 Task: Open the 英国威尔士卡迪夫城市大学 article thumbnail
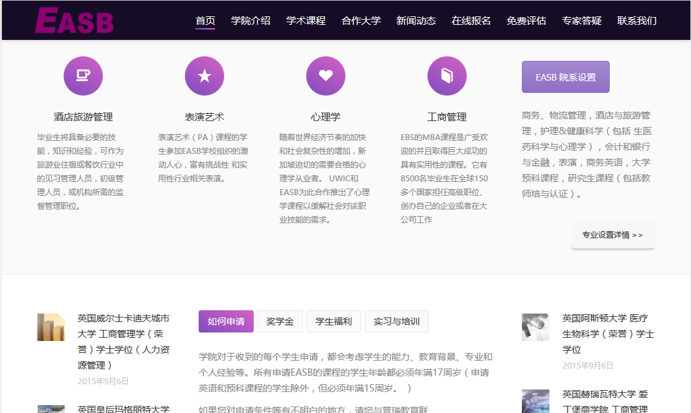tap(51, 327)
